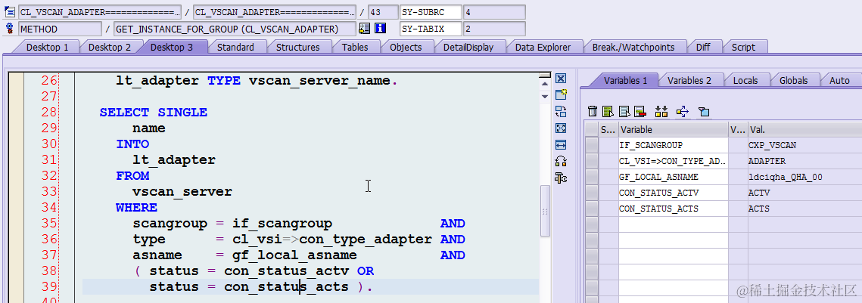862x303 pixels.
Task: Close the source code tool with X icon
Action: point(561,79)
